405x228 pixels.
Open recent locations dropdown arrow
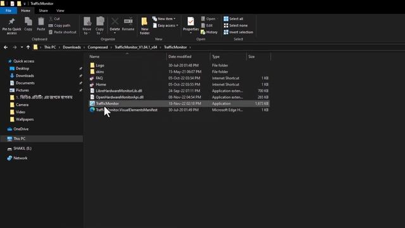[22, 47]
